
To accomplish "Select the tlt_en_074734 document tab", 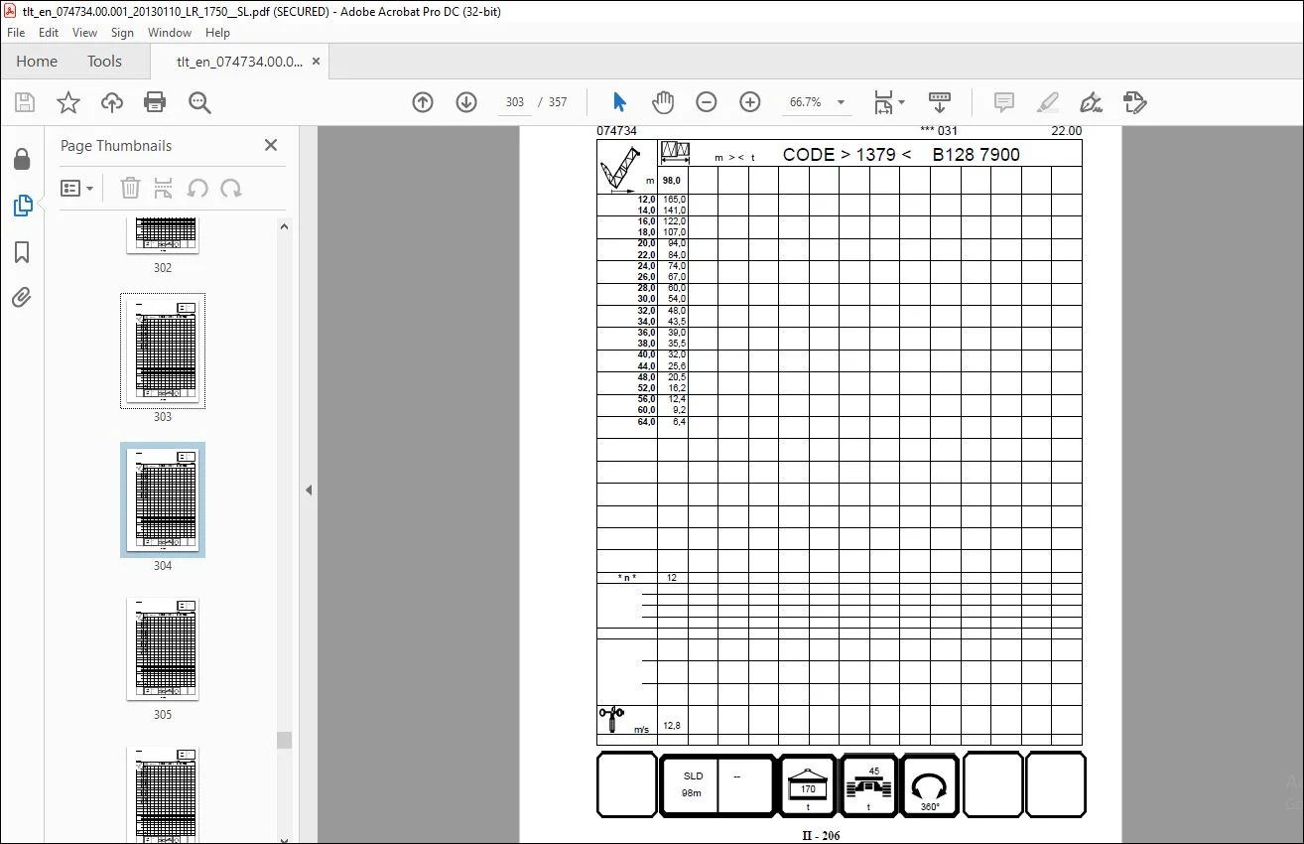I will [x=239, y=62].
